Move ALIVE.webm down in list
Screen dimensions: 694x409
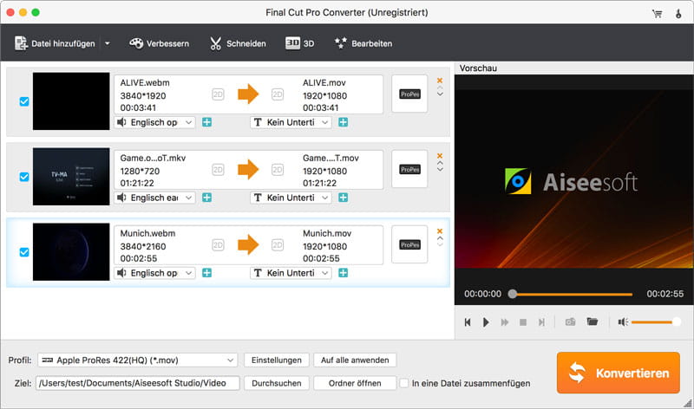[x=440, y=94]
